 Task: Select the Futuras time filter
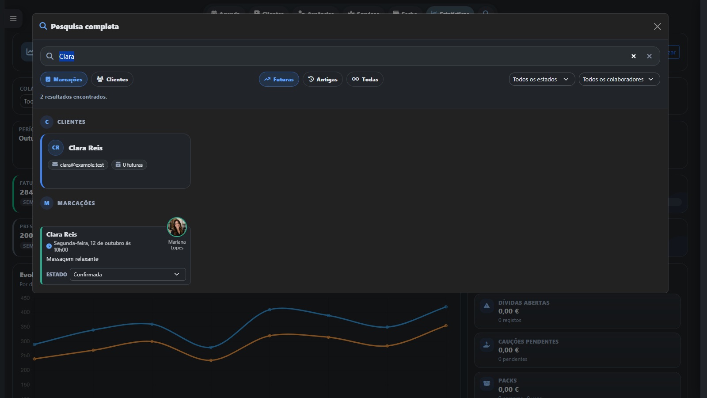[x=279, y=79]
